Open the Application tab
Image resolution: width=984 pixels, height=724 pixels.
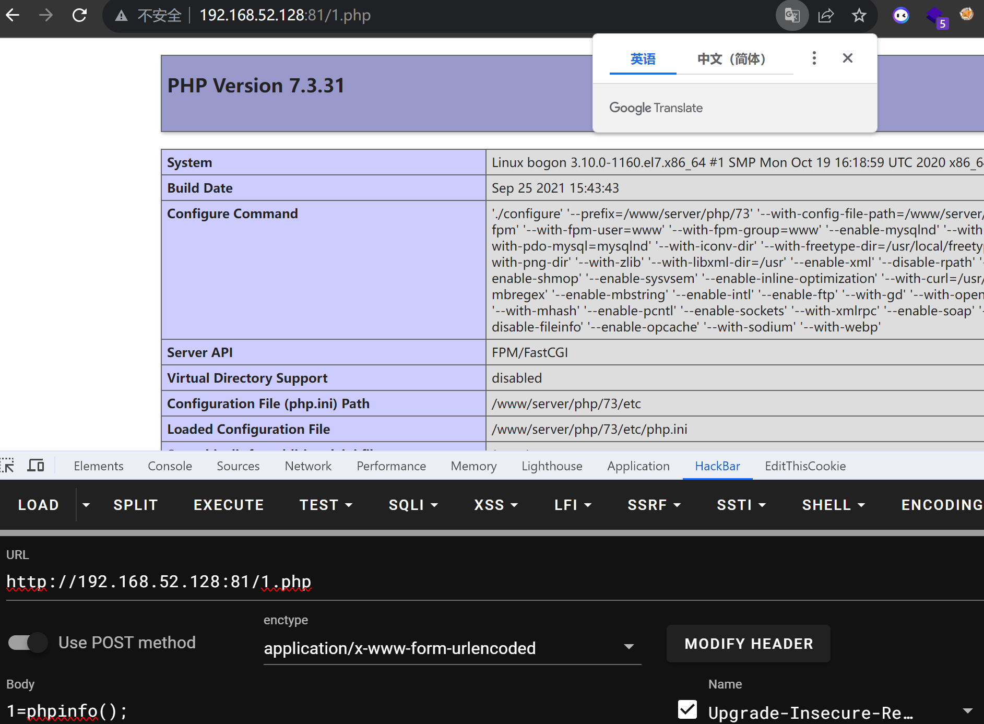click(x=638, y=466)
